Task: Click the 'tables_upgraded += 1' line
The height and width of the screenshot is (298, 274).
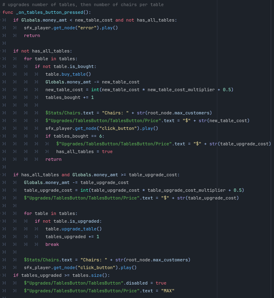Action: pos(72,237)
